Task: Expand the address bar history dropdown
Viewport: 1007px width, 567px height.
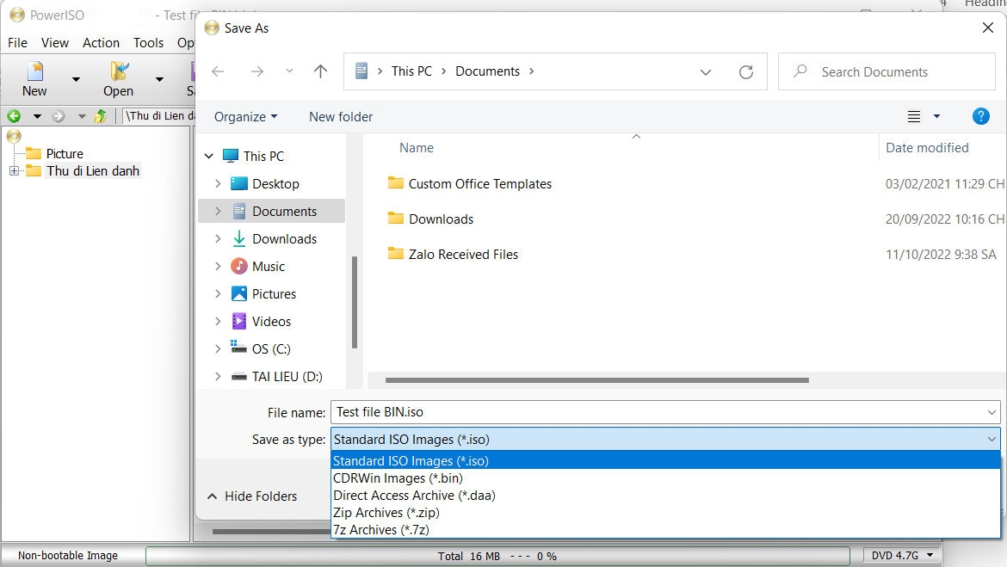Action: coord(706,72)
